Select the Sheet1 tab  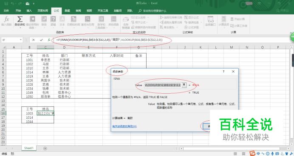click(29, 148)
